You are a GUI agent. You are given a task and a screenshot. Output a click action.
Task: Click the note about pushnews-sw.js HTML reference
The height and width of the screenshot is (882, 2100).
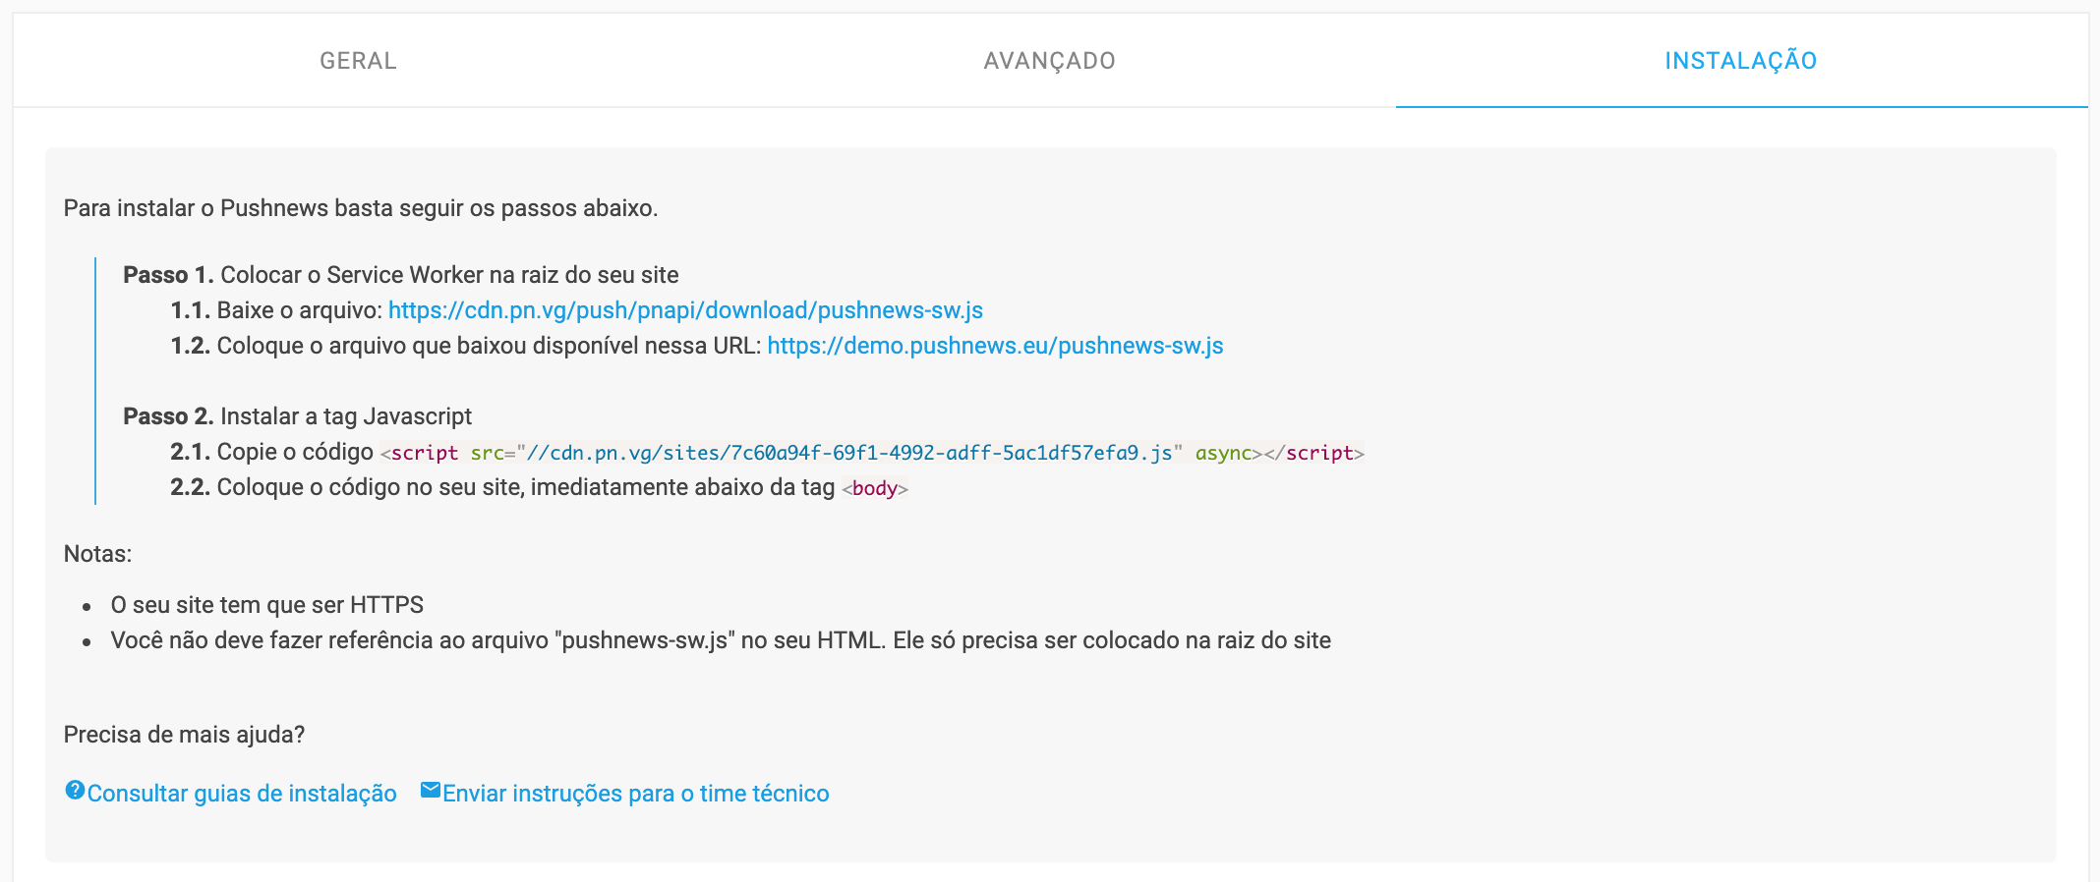coord(721,640)
